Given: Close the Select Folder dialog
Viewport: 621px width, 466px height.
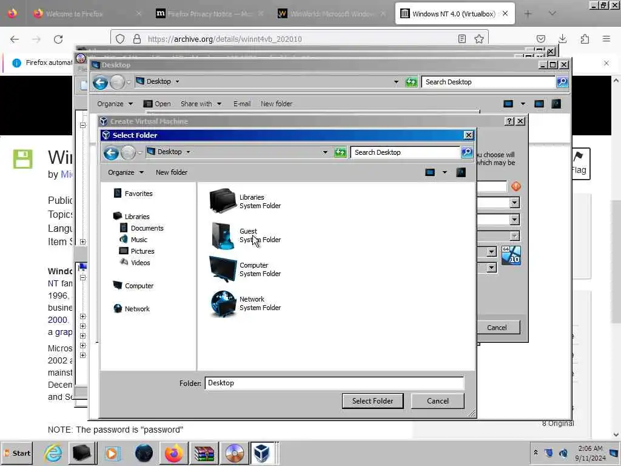Looking at the screenshot, I should 469,135.
